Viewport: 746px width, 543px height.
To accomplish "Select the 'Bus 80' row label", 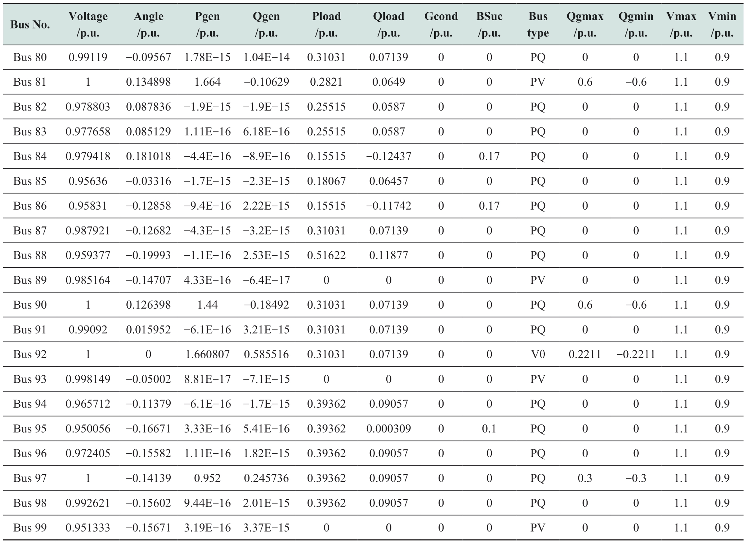I will pos(30,57).
